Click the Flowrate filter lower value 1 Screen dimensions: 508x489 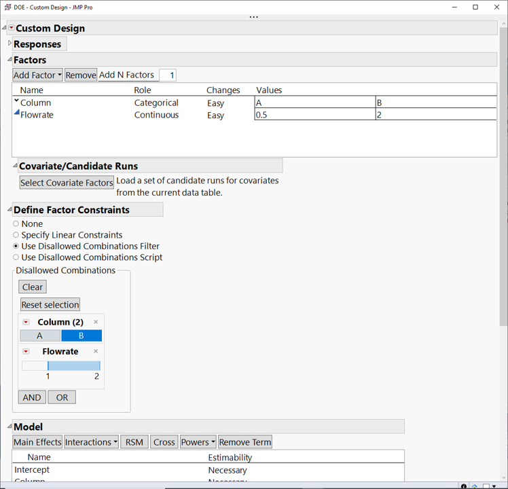[48, 376]
